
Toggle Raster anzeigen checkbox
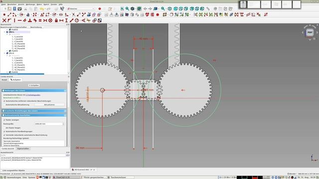pos(4,120)
